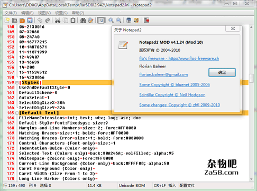
Task: Click the [Default Text] section header line
Action: pyautogui.click(x=39, y=113)
